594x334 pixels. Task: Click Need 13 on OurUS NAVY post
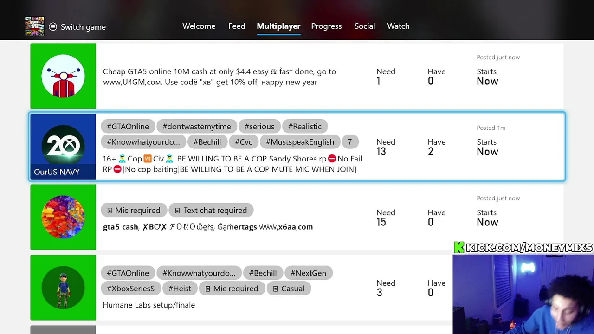pyautogui.click(x=386, y=147)
